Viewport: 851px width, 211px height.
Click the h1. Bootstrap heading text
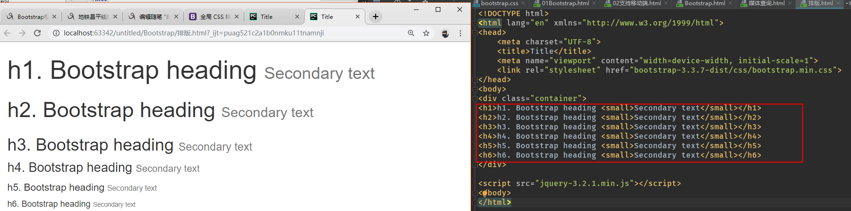point(132,70)
